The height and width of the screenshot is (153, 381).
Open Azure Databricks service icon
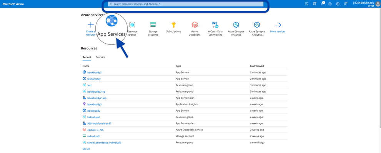[x=195, y=24]
